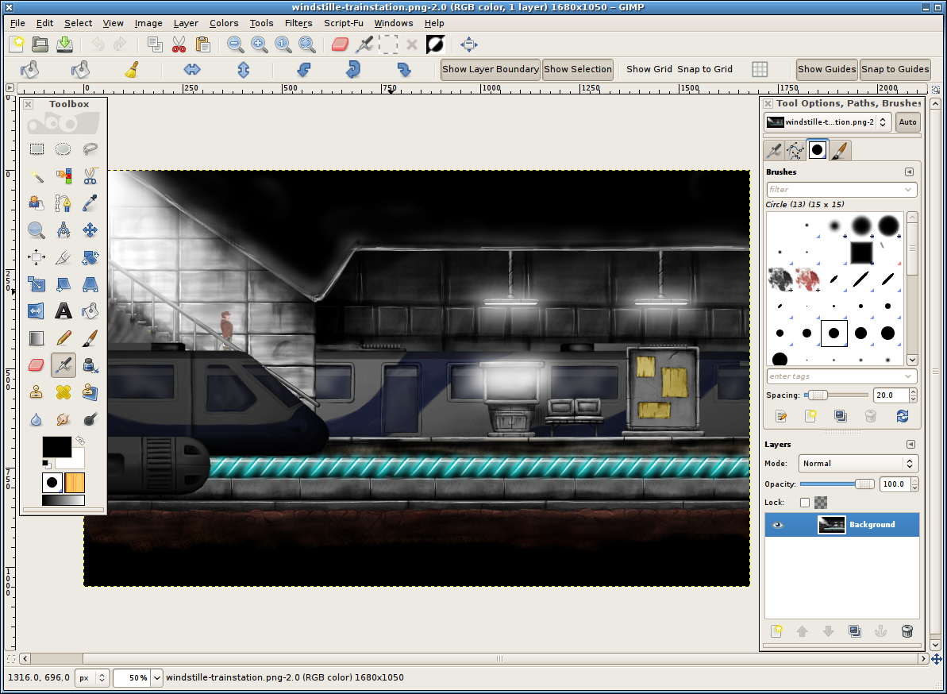Image resolution: width=947 pixels, height=694 pixels.
Task: Activate the Blend gradient tool
Action: [36, 337]
